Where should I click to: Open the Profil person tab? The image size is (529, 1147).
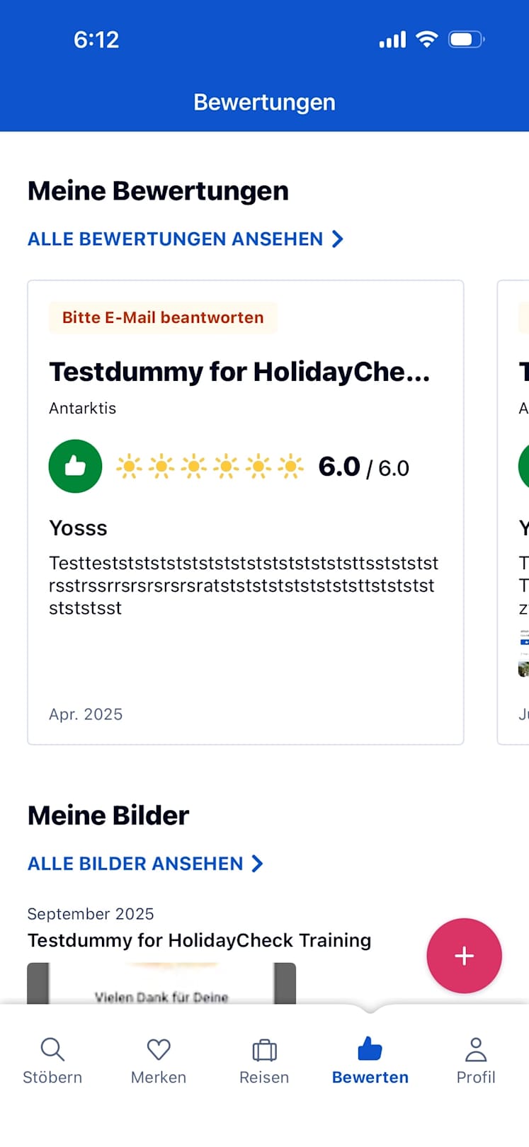(x=476, y=1060)
